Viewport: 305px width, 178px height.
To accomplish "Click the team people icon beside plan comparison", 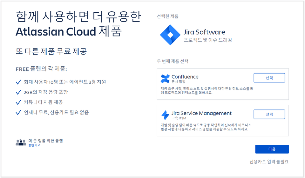I will (21, 142).
